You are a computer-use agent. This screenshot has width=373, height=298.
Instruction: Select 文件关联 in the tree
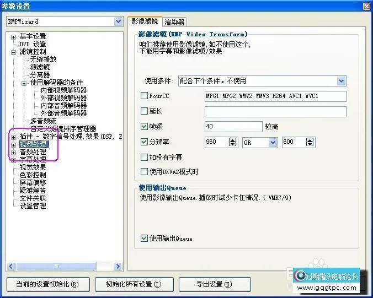click(x=33, y=198)
